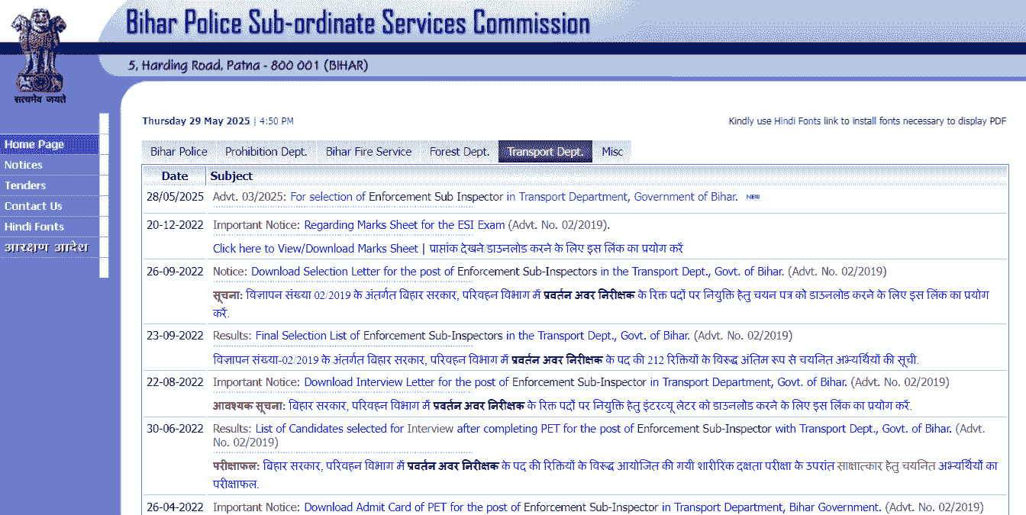Image resolution: width=1026 pixels, height=515 pixels.
Task: Open 'Final Selection List of Enforcement Sub-Inspectors' link
Action: click(473, 336)
